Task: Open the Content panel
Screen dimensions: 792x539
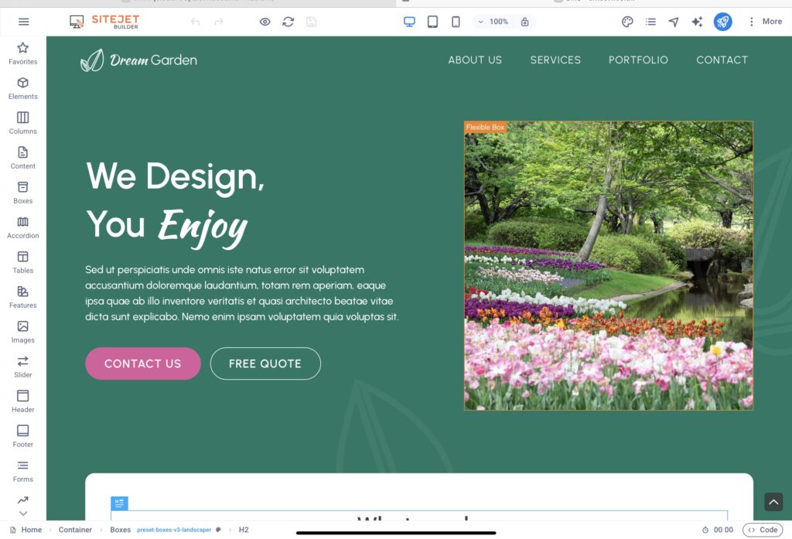Action: click(22, 158)
